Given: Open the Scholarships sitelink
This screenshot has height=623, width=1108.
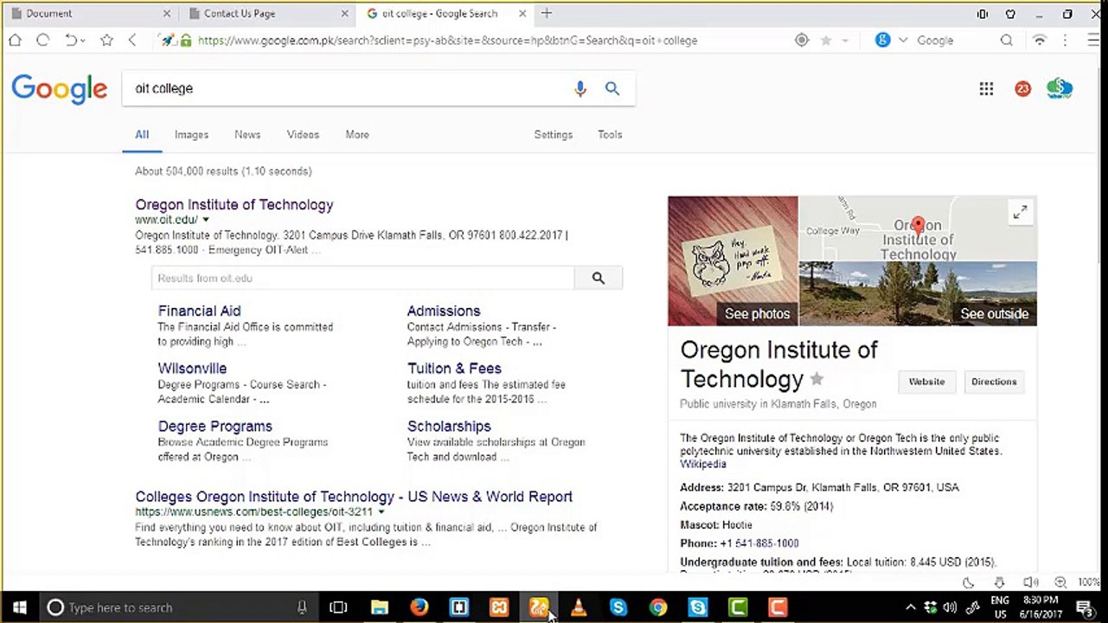Looking at the screenshot, I should tap(449, 427).
